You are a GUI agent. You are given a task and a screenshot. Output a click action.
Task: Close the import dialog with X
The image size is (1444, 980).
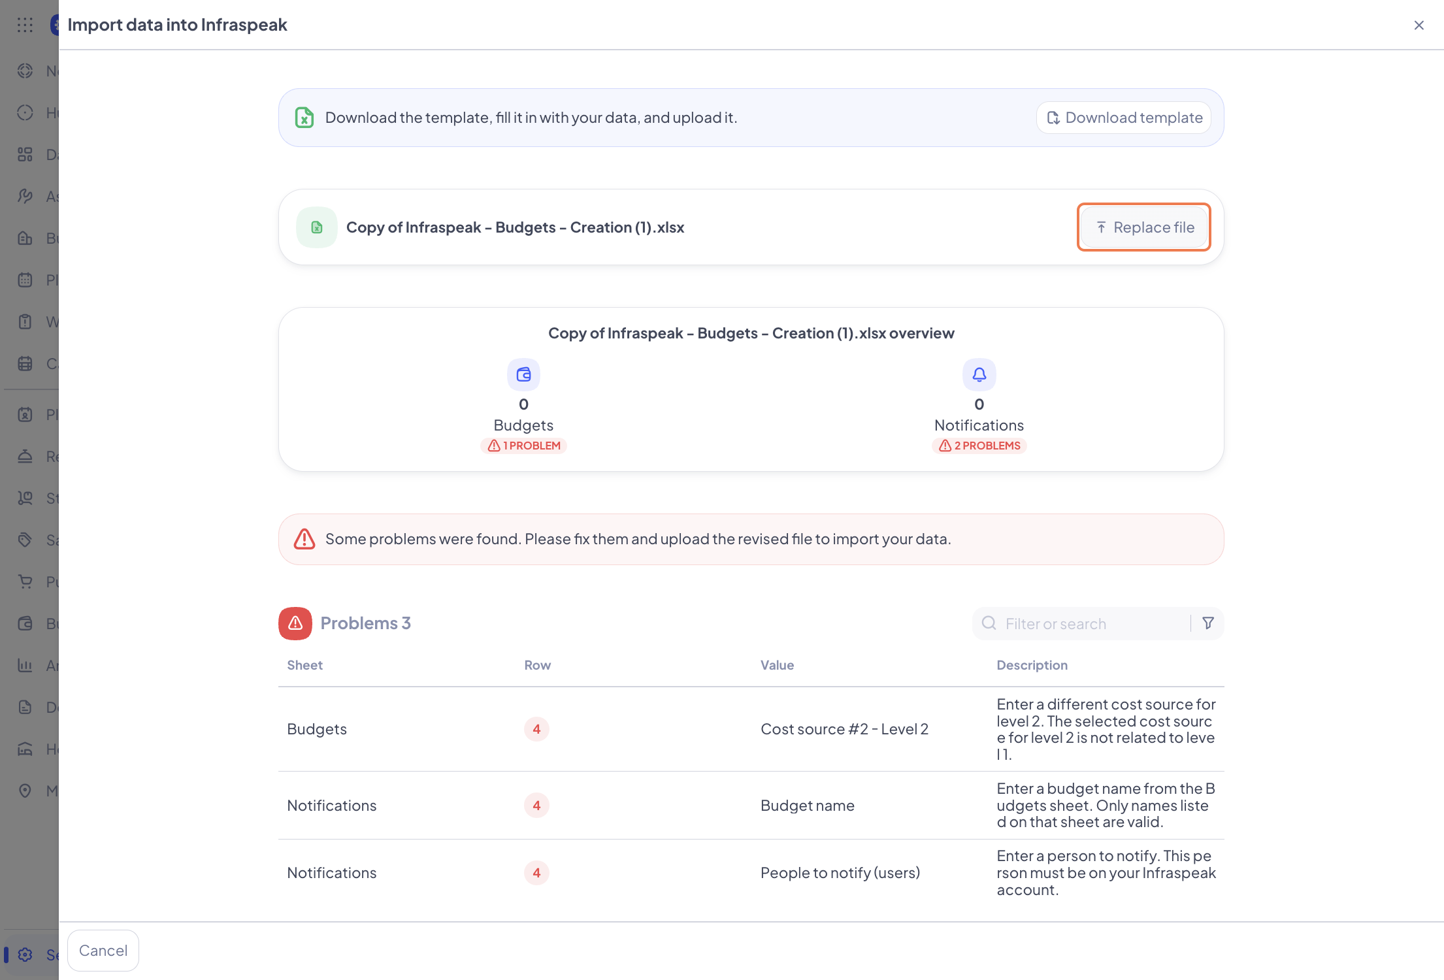pyautogui.click(x=1419, y=25)
